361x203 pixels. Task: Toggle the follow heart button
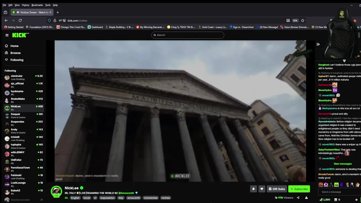[x=262, y=189]
